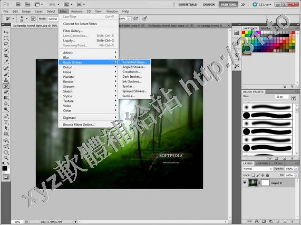Hide Layer 0 with eye icon
The height and width of the screenshot is (225, 301).
[x=245, y=183]
